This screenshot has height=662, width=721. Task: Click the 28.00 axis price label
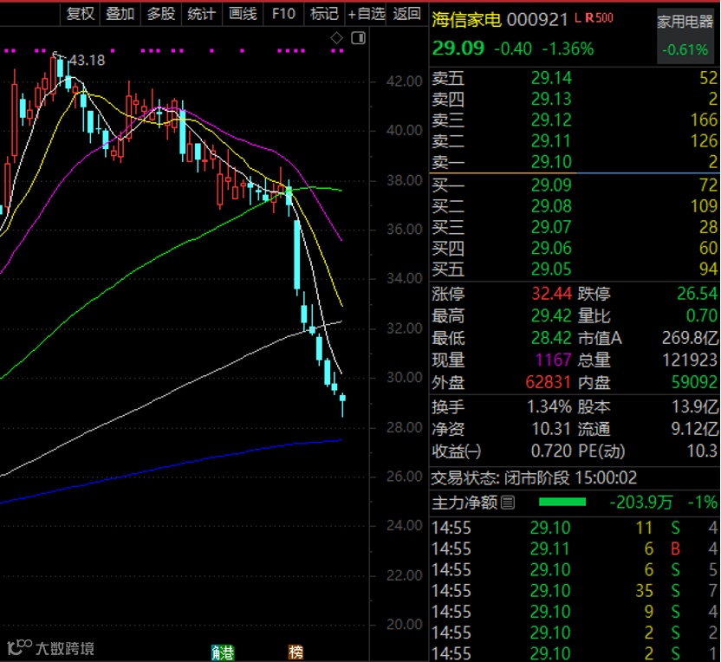click(x=404, y=428)
